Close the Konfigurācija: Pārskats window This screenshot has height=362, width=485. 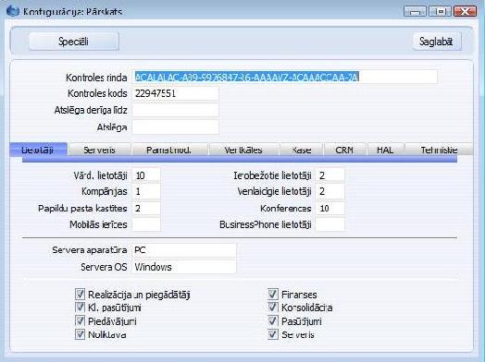[465, 11]
